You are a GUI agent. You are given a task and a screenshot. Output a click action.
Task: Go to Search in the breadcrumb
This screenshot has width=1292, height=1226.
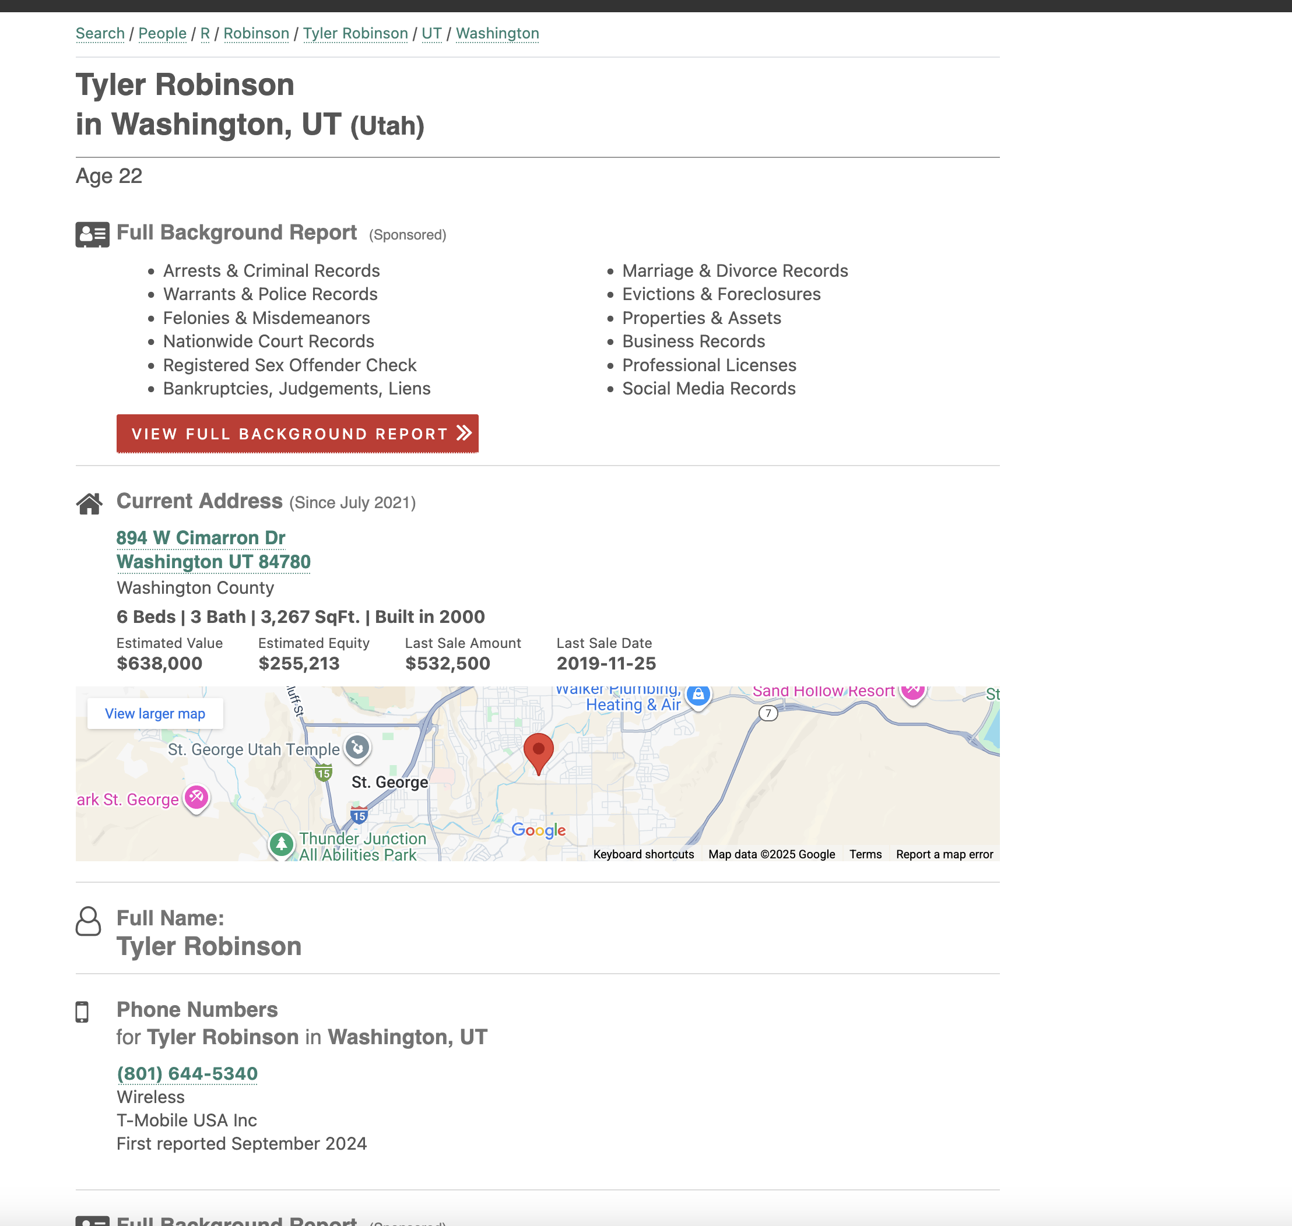tap(100, 33)
